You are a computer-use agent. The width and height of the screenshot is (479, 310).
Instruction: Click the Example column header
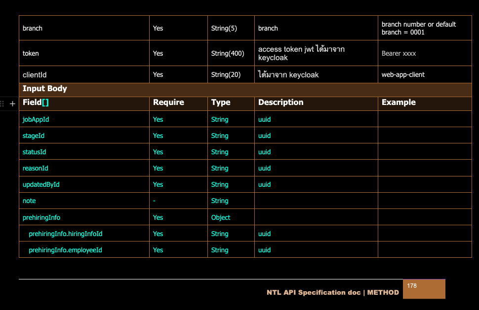pyautogui.click(x=399, y=103)
